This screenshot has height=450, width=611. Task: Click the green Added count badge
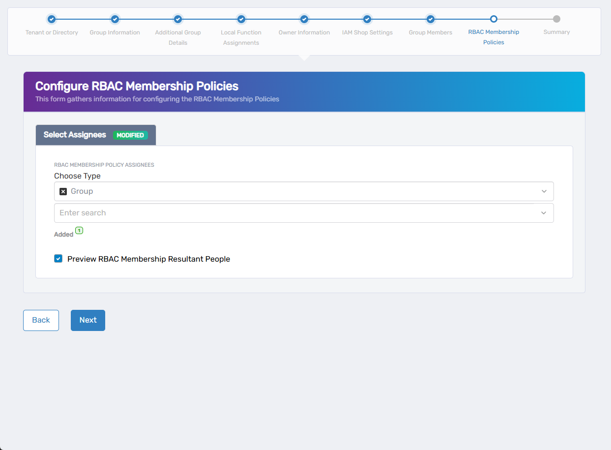[79, 230]
